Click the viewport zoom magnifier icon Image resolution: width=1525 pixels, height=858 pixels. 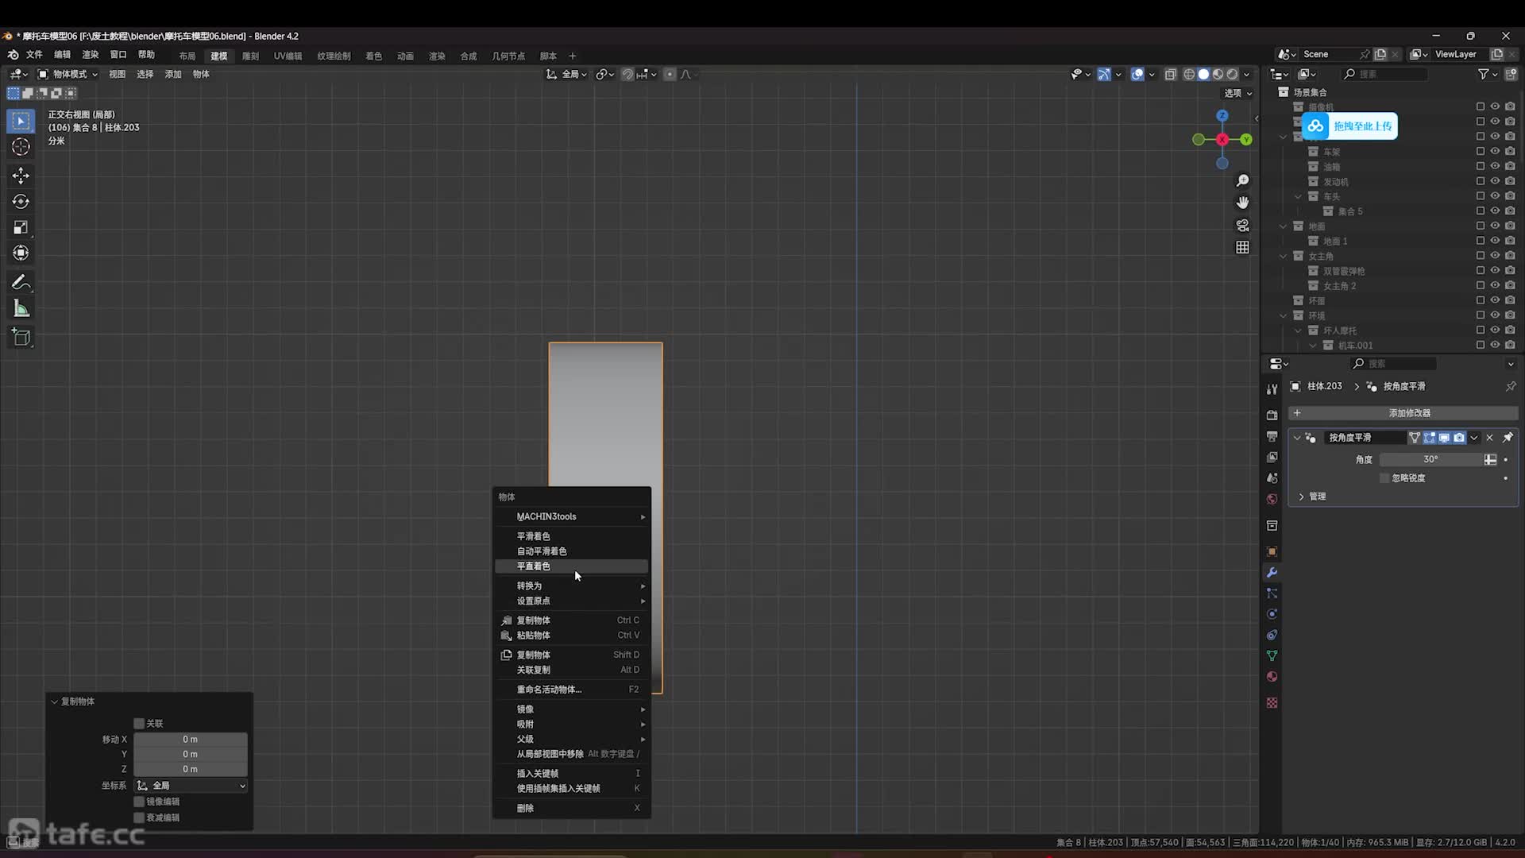pyautogui.click(x=1242, y=181)
